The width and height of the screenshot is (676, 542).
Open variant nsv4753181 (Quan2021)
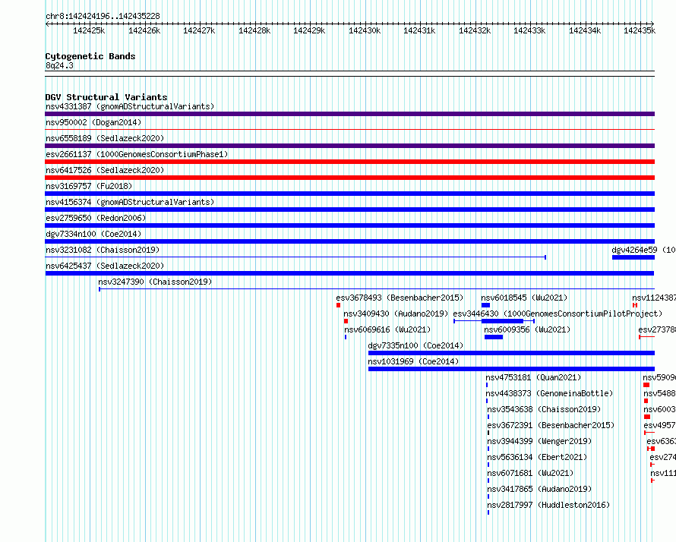(533, 377)
